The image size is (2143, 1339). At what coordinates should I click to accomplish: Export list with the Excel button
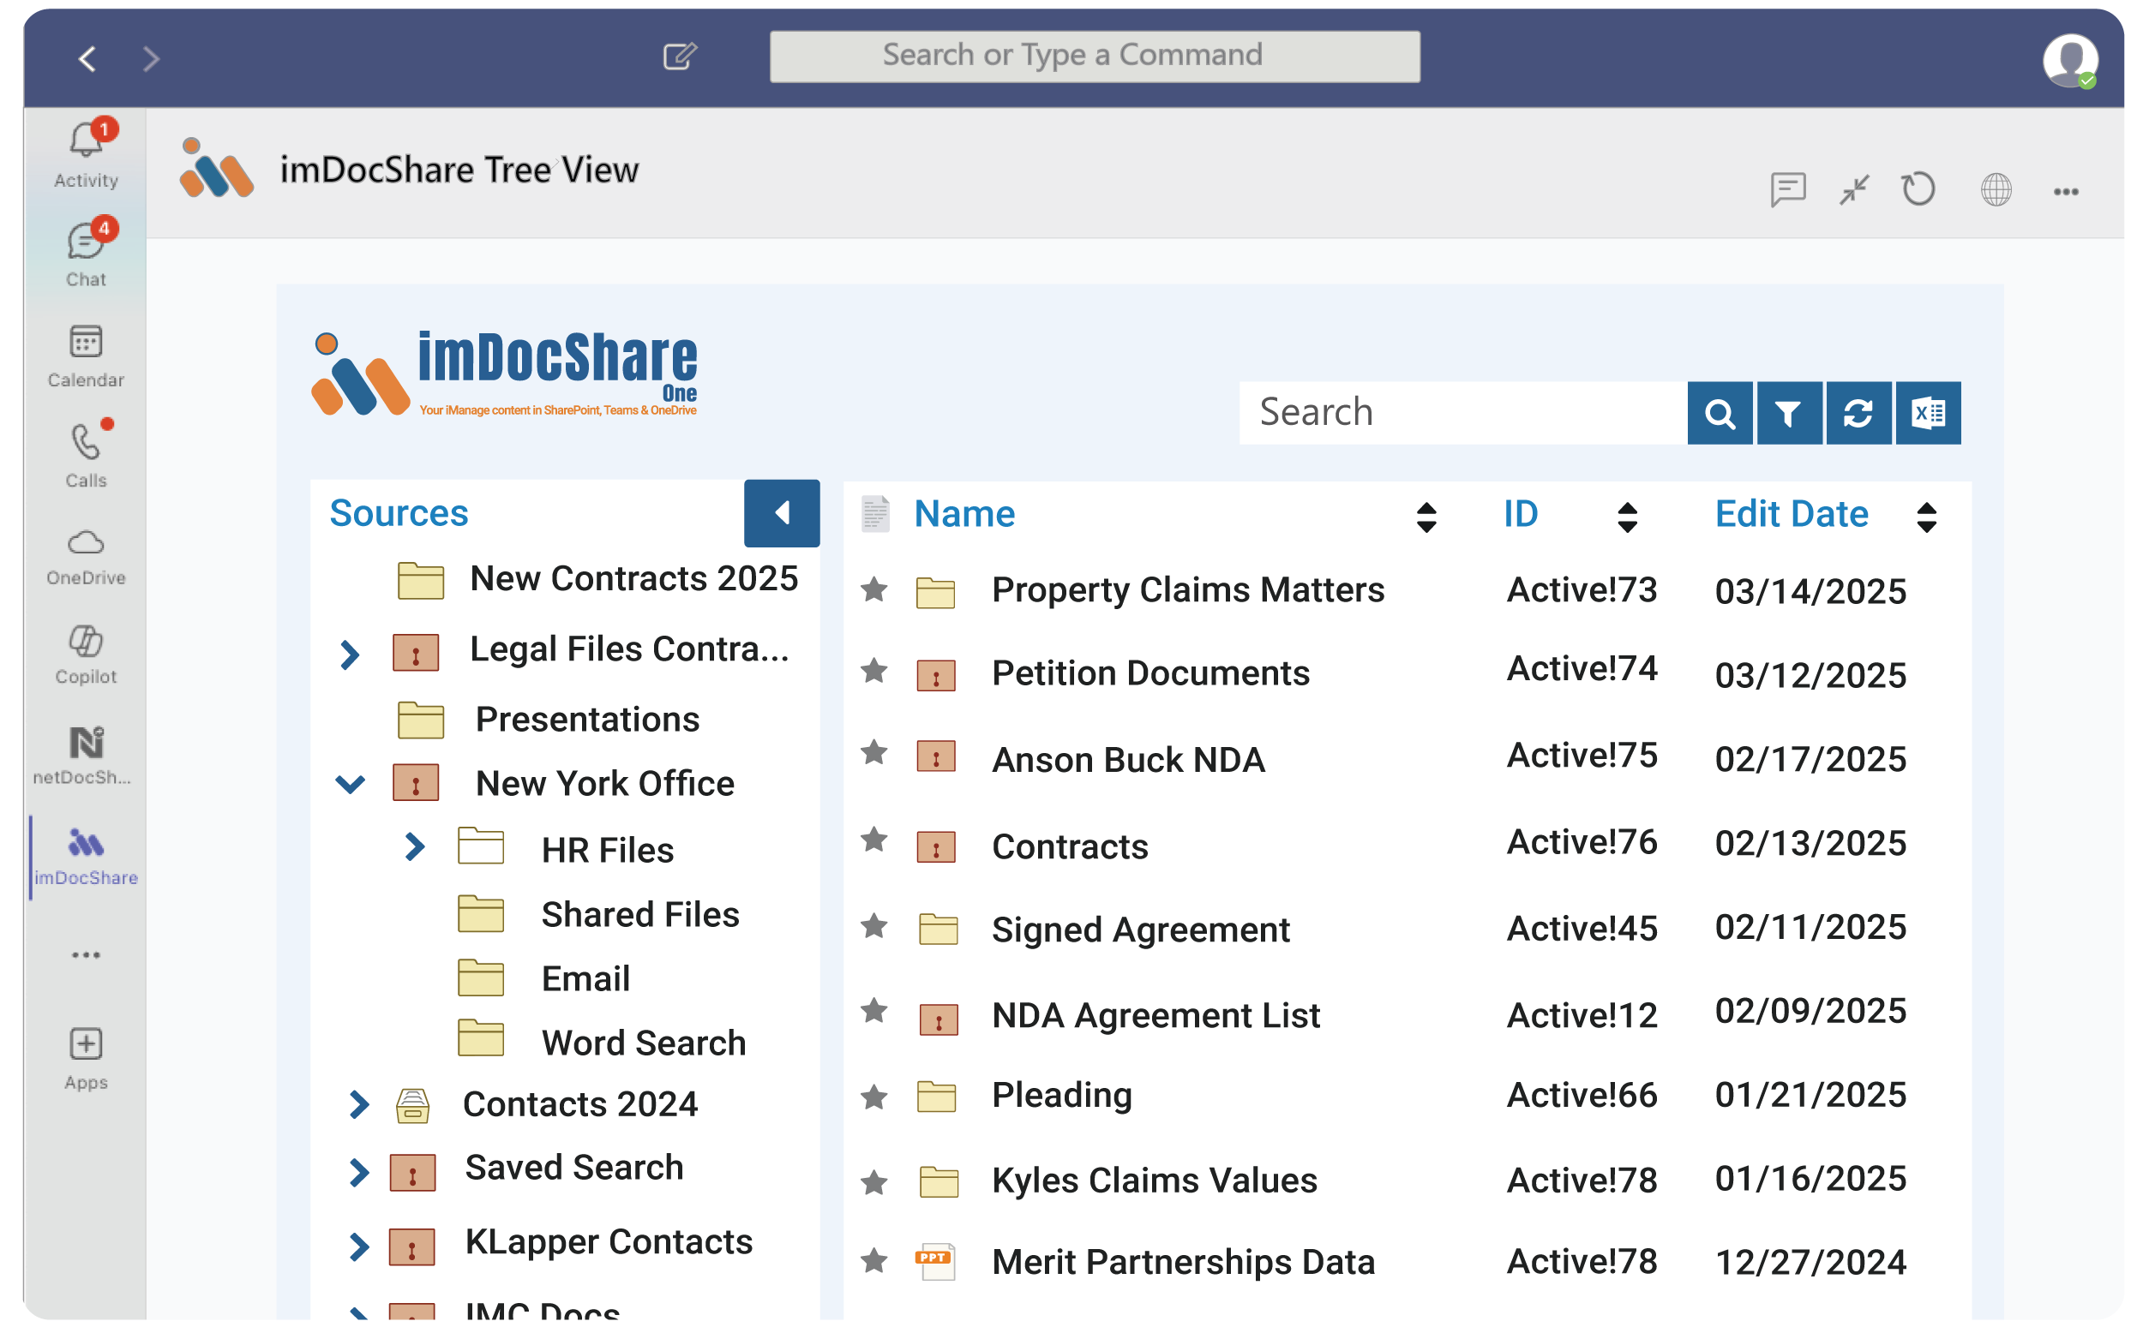1928,413
